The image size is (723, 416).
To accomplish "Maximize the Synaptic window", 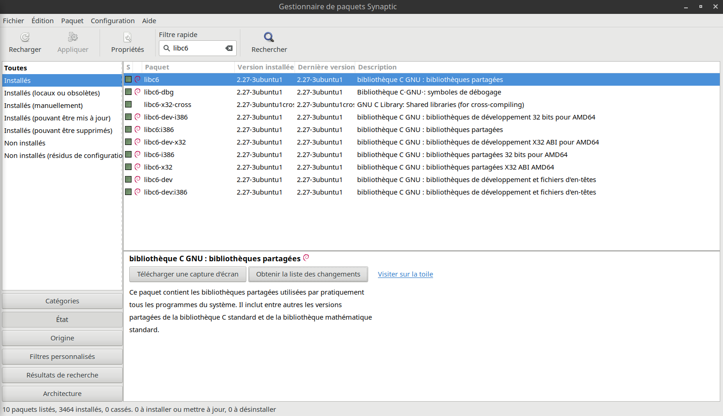I will click(x=701, y=6).
